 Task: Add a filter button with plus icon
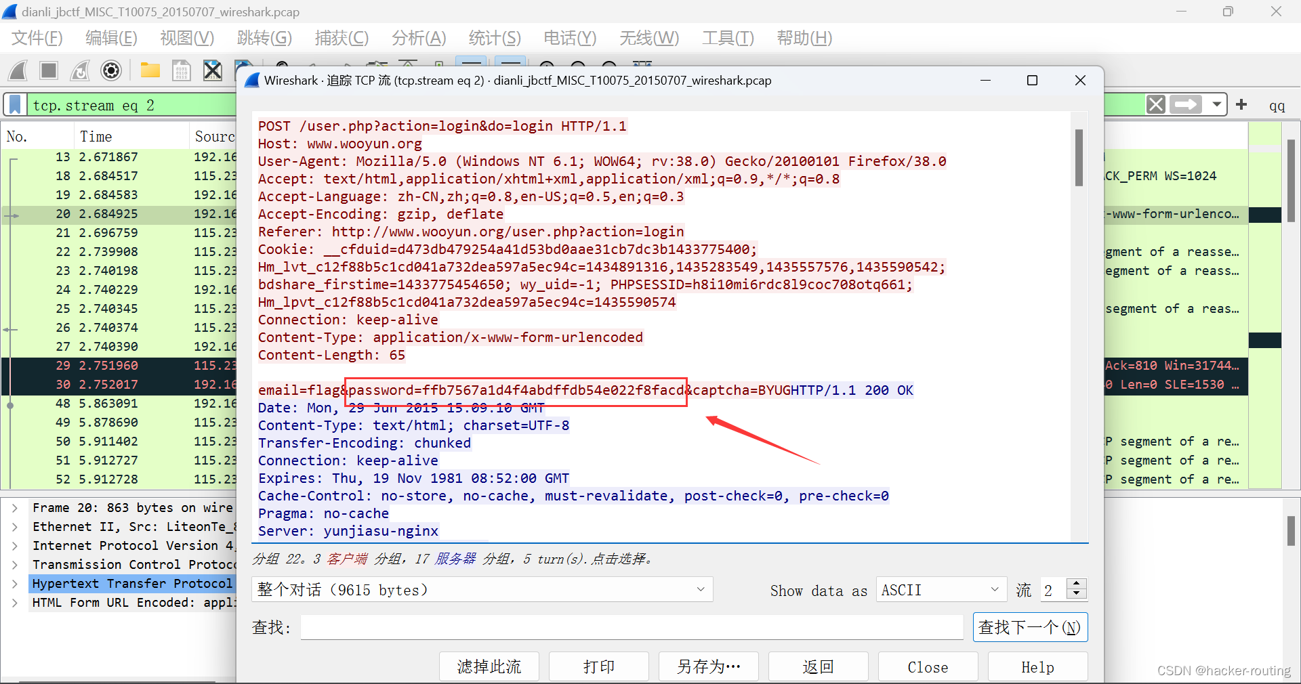click(1241, 104)
